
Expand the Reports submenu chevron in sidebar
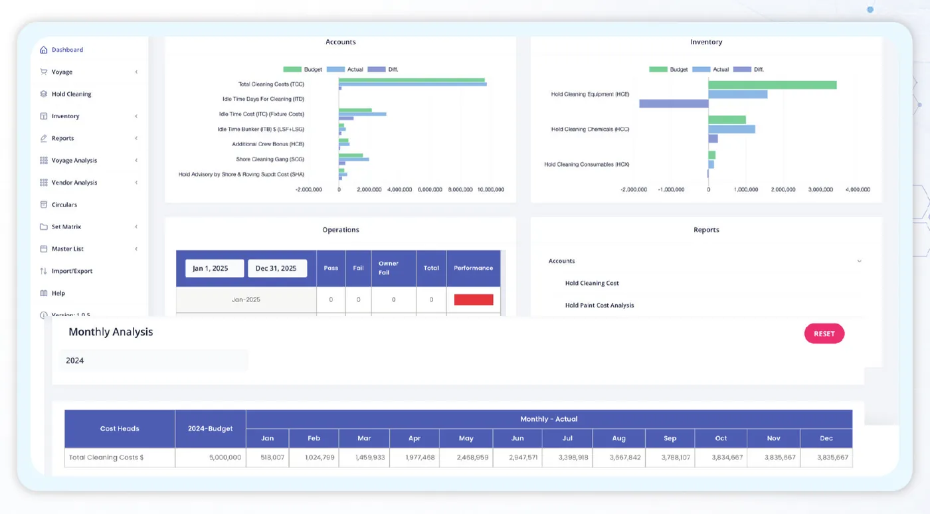coord(136,138)
